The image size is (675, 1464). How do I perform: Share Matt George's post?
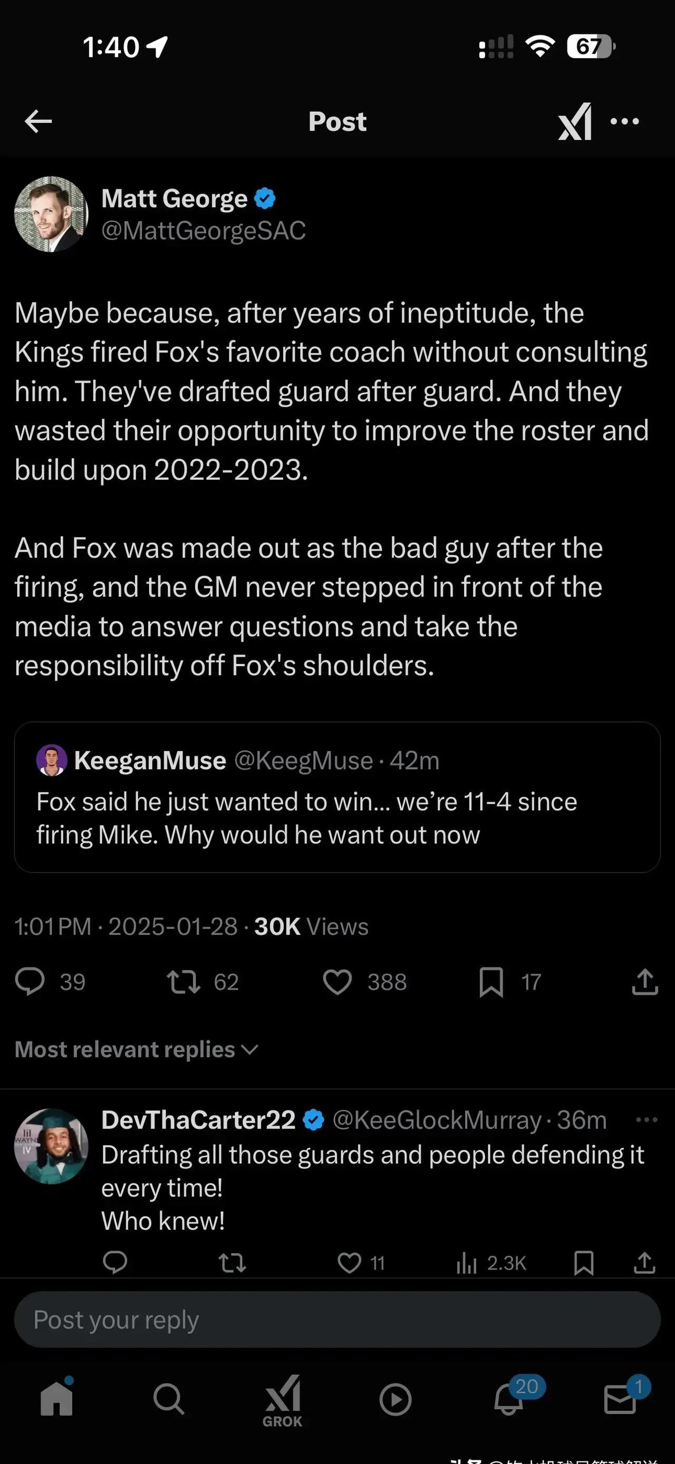point(644,982)
